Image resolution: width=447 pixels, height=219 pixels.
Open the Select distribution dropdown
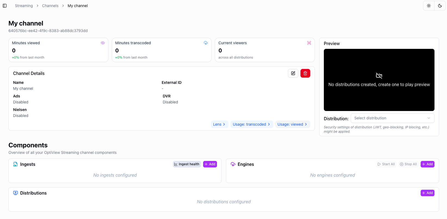click(392, 118)
